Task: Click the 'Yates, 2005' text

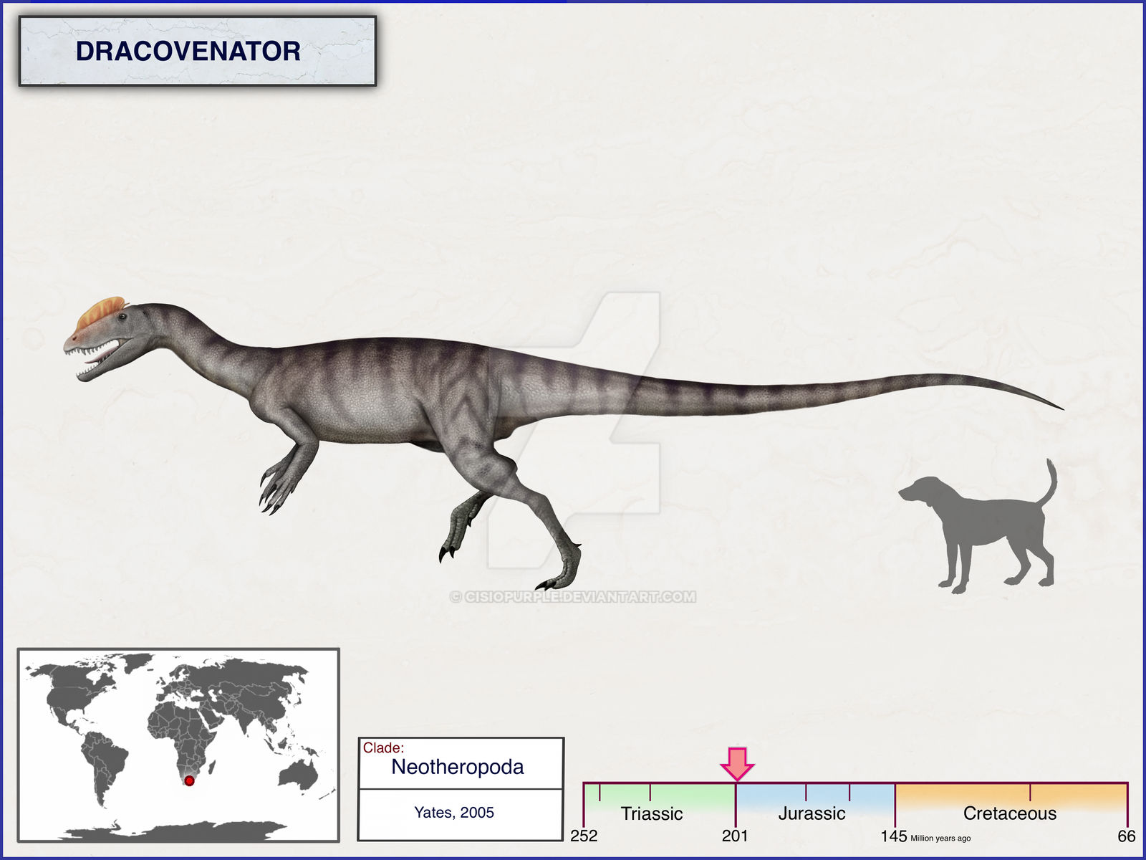Action: click(x=454, y=812)
